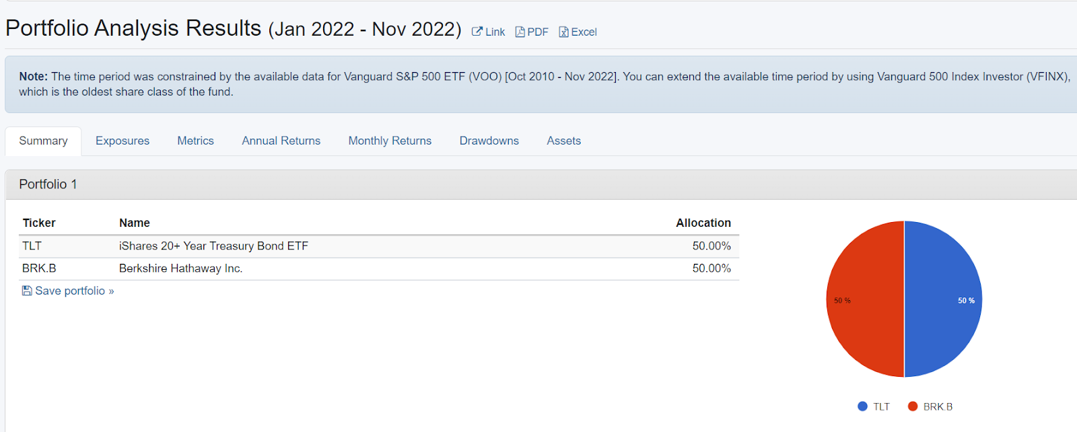This screenshot has width=1077, height=432.
Task: Switch to the Exposures tab
Action: [x=123, y=141]
